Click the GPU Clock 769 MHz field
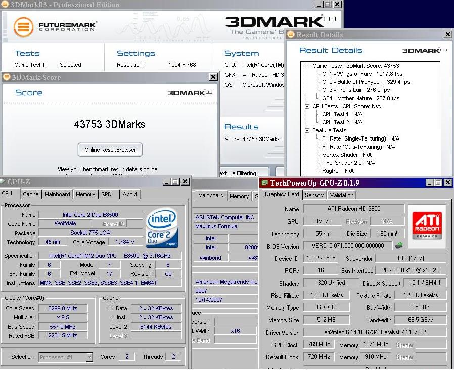 (x=319, y=344)
